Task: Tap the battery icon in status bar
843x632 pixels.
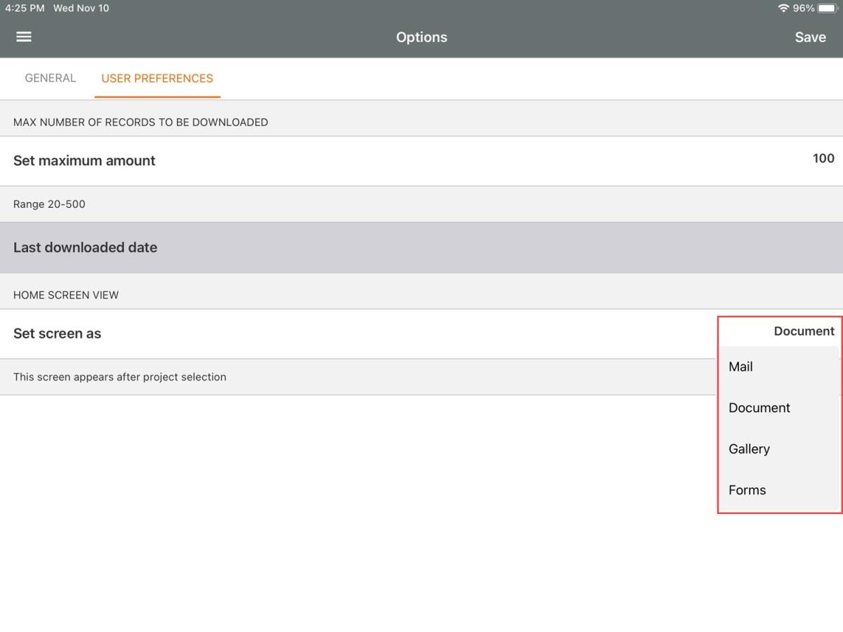Action: pyautogui.click(x=827, y=8)
